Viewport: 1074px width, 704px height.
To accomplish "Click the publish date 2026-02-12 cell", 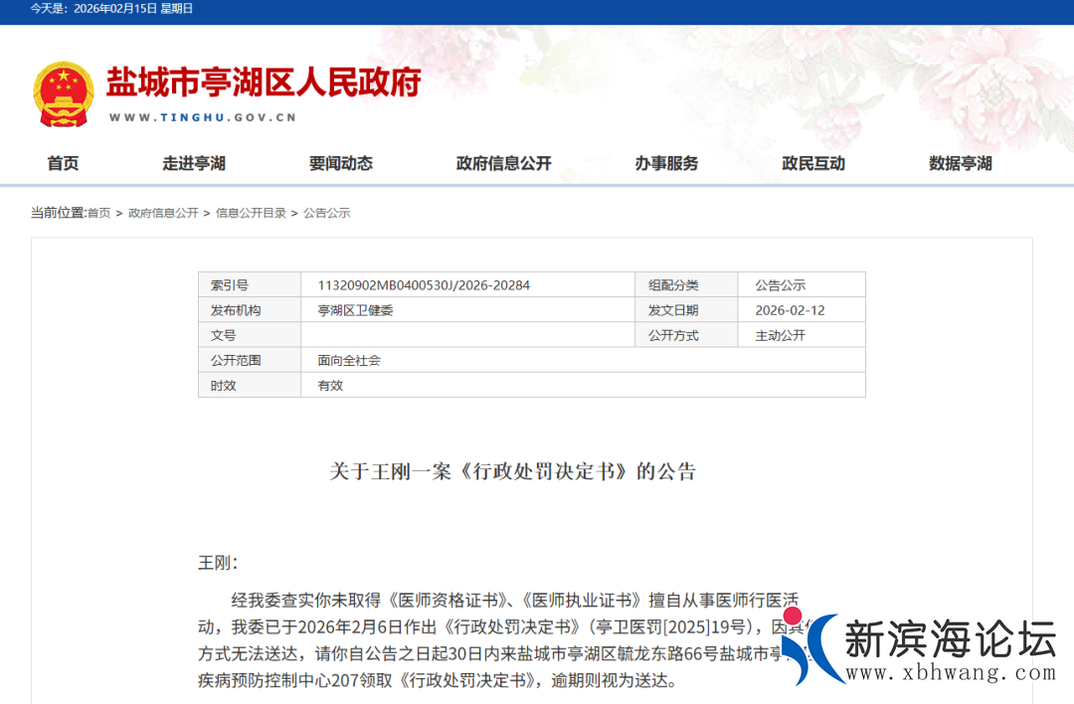I will 790,310.
